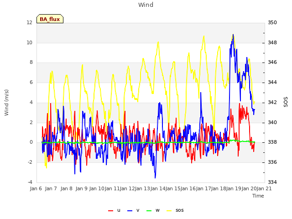Click the 334 value on right axis
Viewport: 292px width, 219px height.
tap(272, 182)
